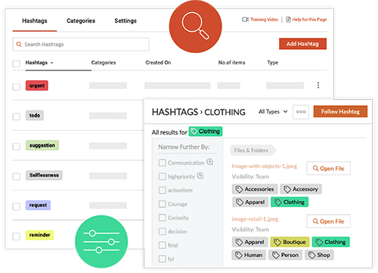Image resolution: width=378 pixels, height=273 pixels.
Task: Click the ellipsis options button beside Follow Hashtag
Action: pyautogui.click(x=301, y=112)
